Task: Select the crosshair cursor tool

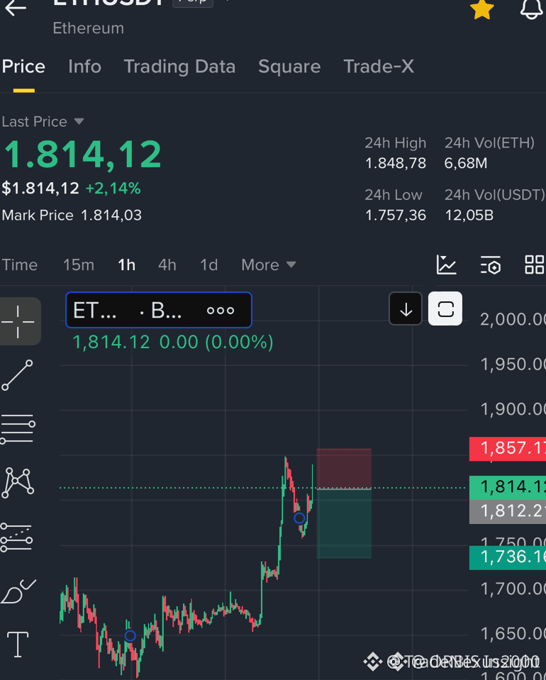Action: [x=18, y=321]
